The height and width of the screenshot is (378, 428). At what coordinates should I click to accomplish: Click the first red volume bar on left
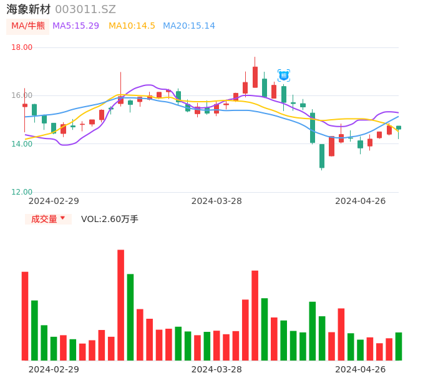click(25, 316)
